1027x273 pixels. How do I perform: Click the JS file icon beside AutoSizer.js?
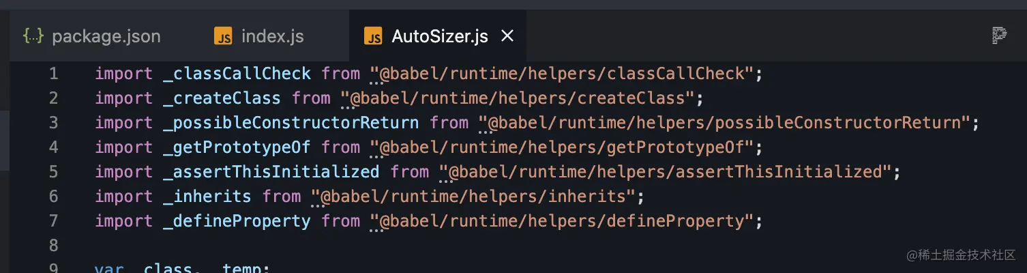coord(373,36)
